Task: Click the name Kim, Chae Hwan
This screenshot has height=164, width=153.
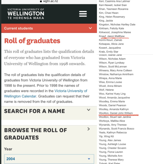Action: pyautogui.click(x=109, y=13)
